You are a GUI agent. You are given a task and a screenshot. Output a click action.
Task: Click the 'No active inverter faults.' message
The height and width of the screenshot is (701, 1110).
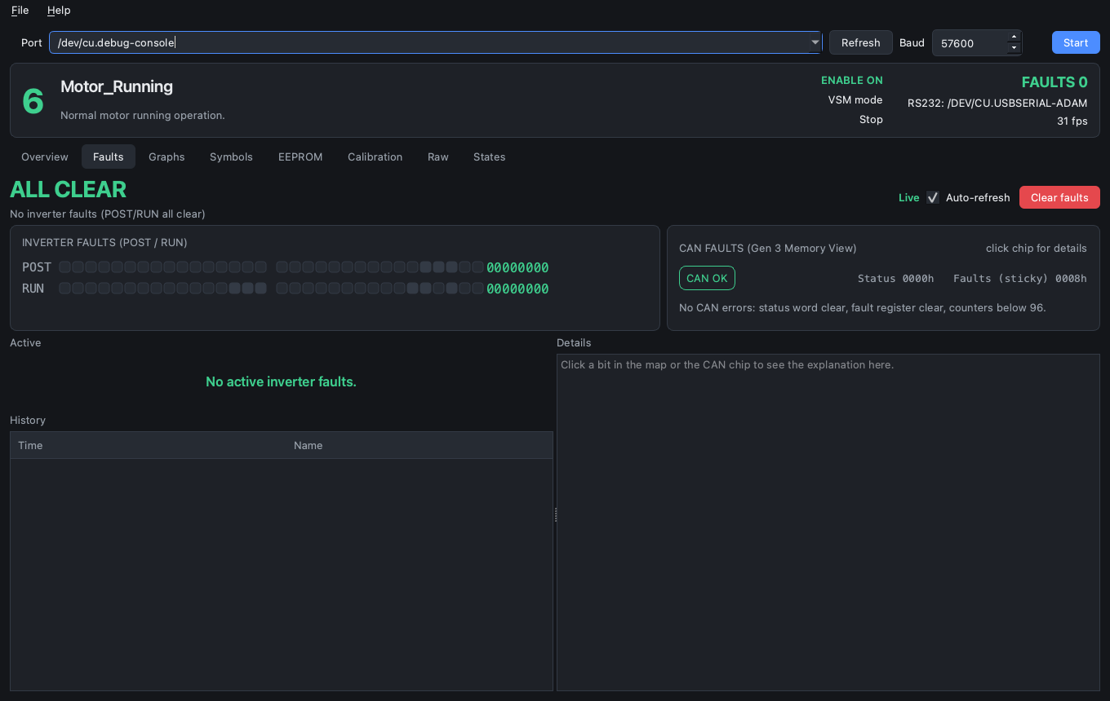(x=281, y=381)
